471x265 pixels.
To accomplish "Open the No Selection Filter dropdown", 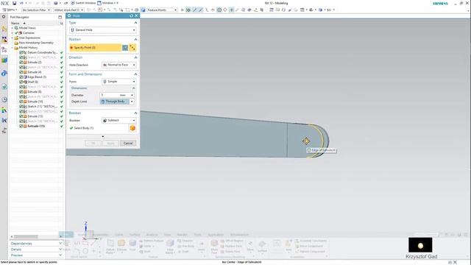I will pyautogui.click(x=36, y=10).
